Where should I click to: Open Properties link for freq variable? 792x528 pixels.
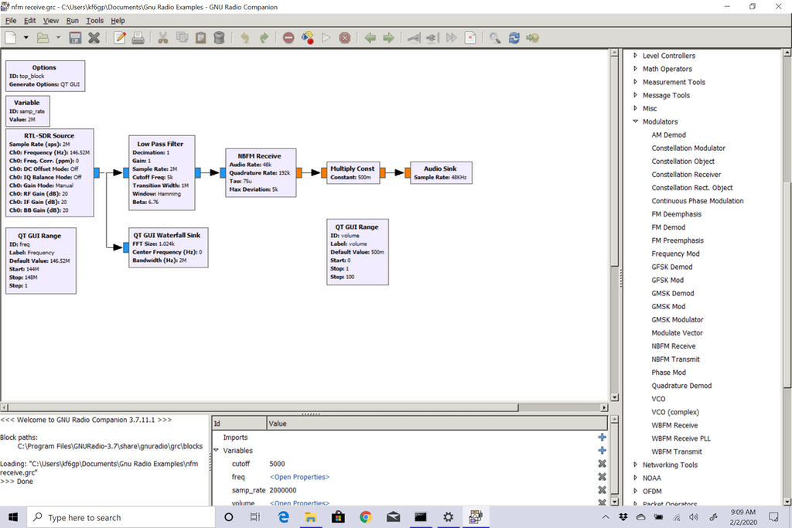pyautogui.click(x=299, y=477)
